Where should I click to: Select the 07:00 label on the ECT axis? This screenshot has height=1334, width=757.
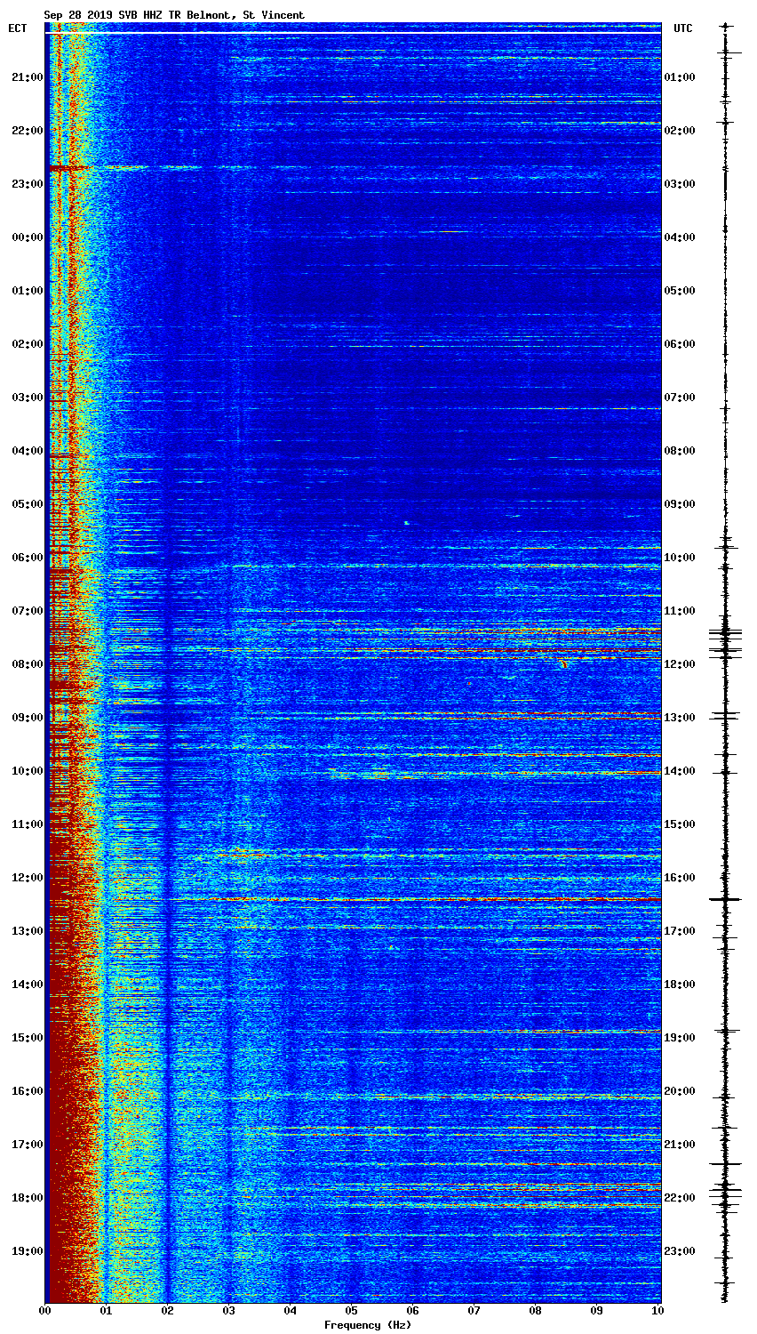[25, 611]
